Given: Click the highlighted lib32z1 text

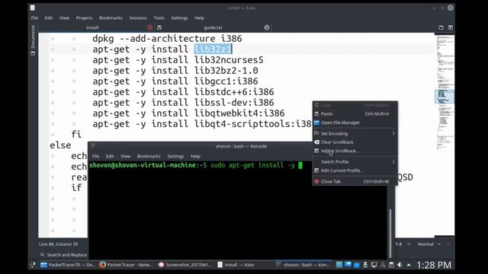Looking at the screenshot, I should 213,49.
